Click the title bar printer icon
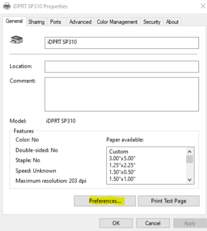Viewport: 207px width, 231px height. click(7, 6)
